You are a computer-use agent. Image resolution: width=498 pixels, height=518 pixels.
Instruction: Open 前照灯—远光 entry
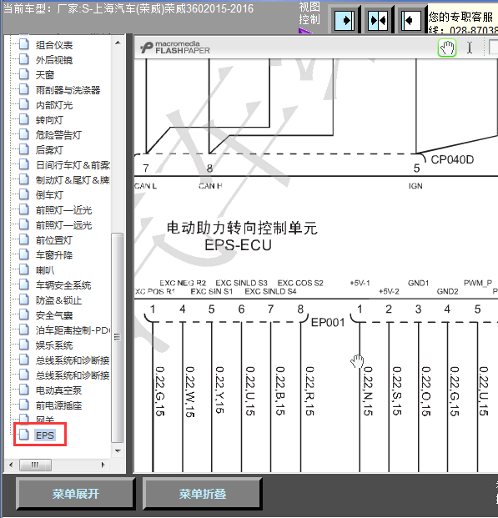tap(63, 225)
